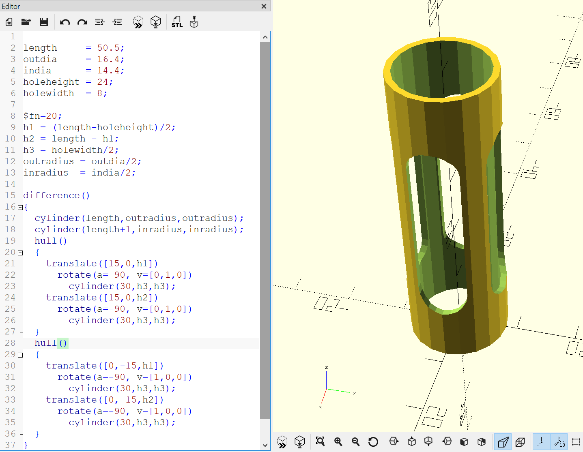
Task: Reset the 3D view orientation
Action: coord(373,441)
